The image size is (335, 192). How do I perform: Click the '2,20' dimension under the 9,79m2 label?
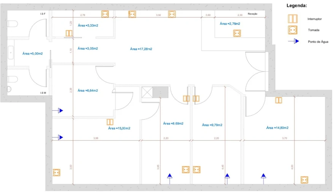coord(216,138)
